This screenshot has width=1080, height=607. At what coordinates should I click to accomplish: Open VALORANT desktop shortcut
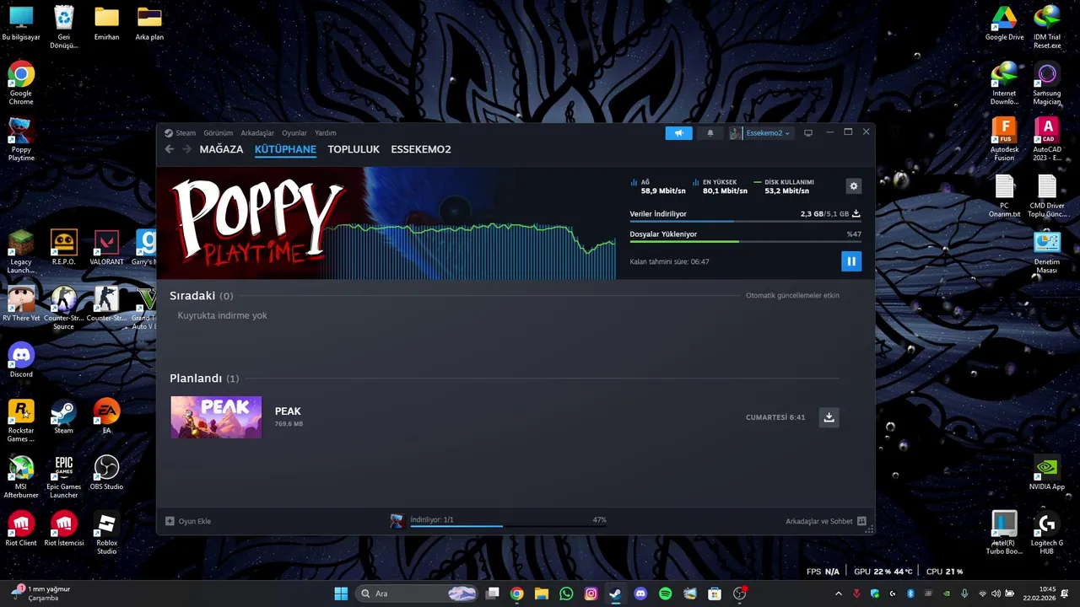click(x=106, y=248)
